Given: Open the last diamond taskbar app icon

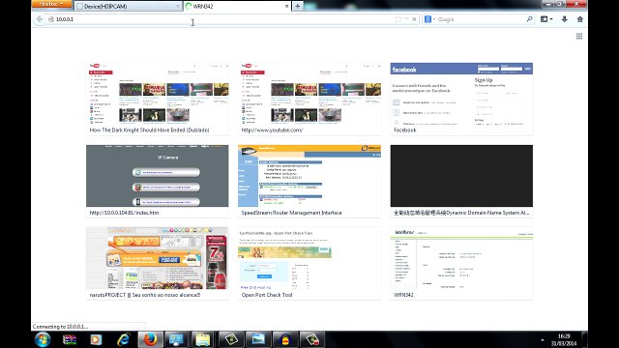Looking at the screenshot, I should pyautogui.click(x=312, y=339).
